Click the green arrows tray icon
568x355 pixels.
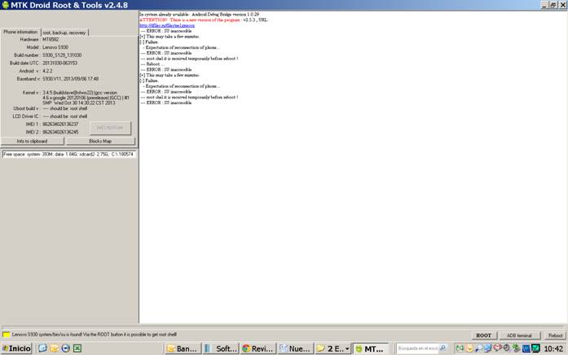tap(460, 348)
